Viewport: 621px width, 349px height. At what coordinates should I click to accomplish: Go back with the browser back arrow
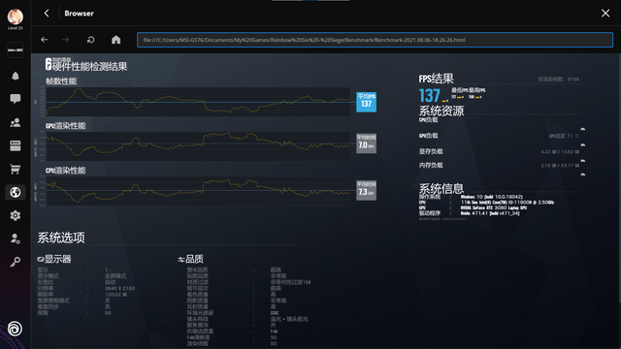coord(45,40)
